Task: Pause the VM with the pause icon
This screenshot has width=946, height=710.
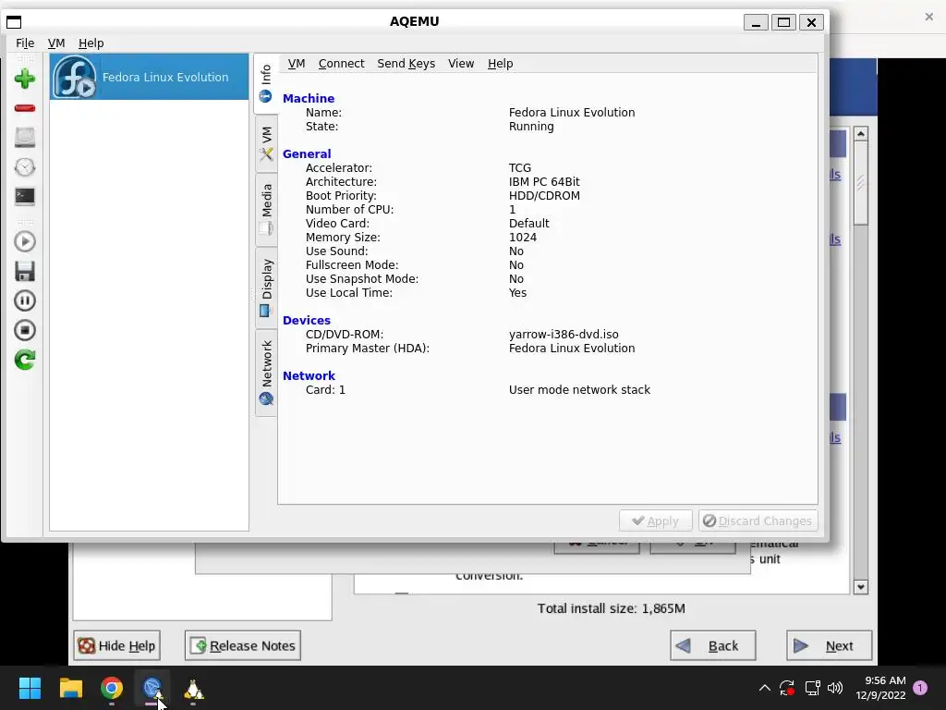Action: pyautogui.click(x=25, y=300)
